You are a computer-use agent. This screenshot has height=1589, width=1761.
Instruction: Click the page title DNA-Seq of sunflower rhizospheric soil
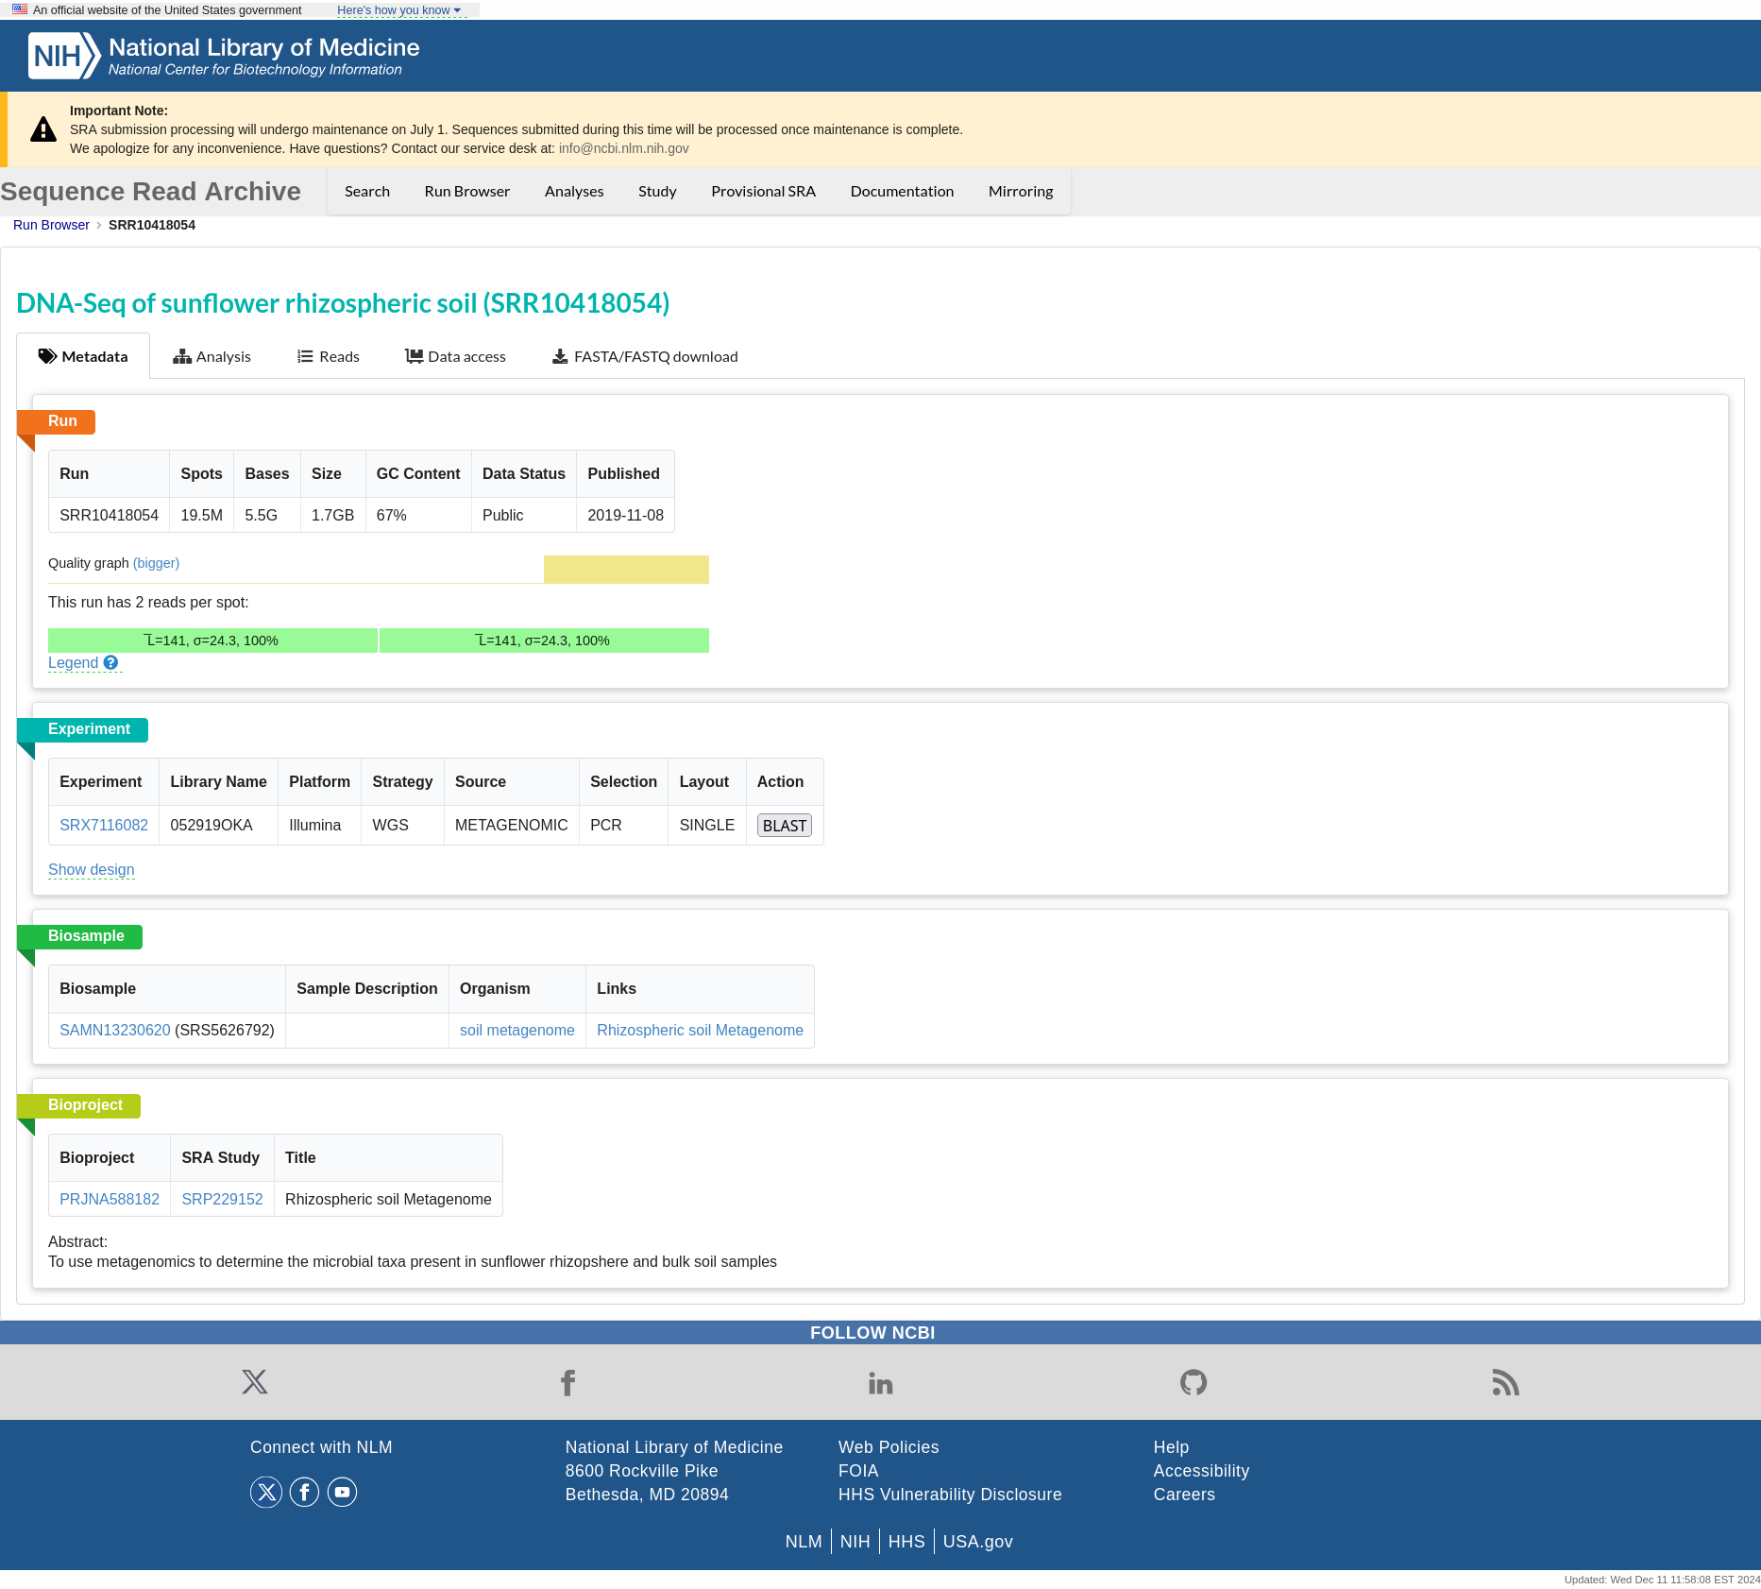343,303
